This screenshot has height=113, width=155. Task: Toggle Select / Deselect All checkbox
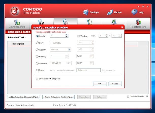128,97
